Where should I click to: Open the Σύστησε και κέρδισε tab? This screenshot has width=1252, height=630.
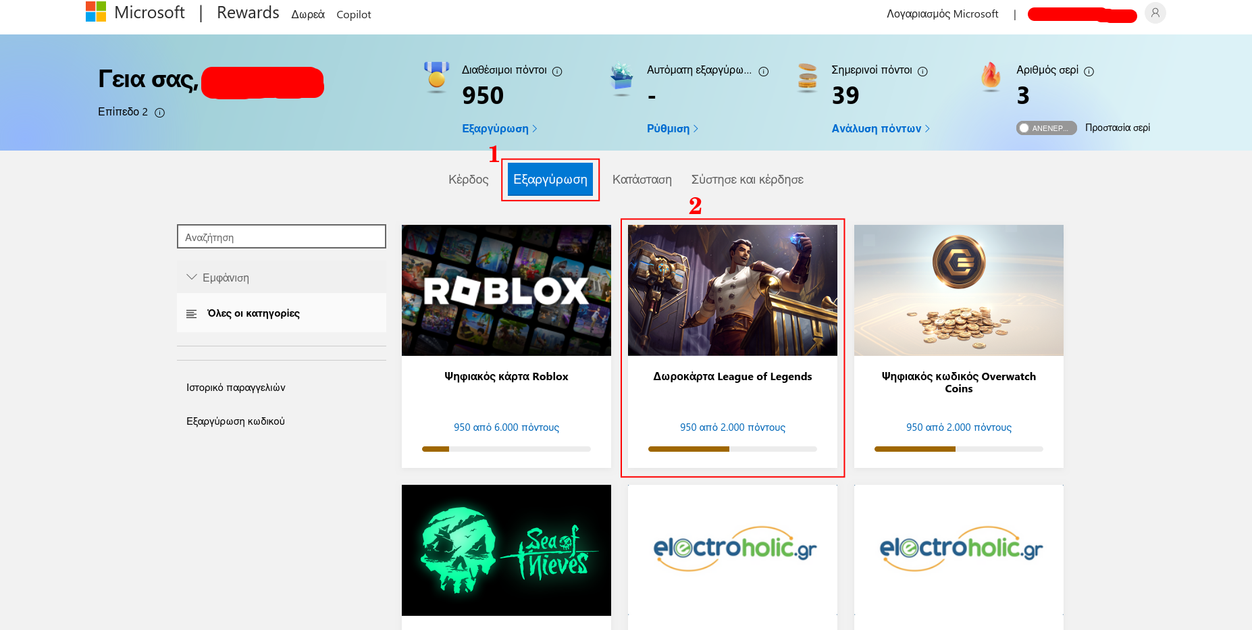tap(748, 180)
